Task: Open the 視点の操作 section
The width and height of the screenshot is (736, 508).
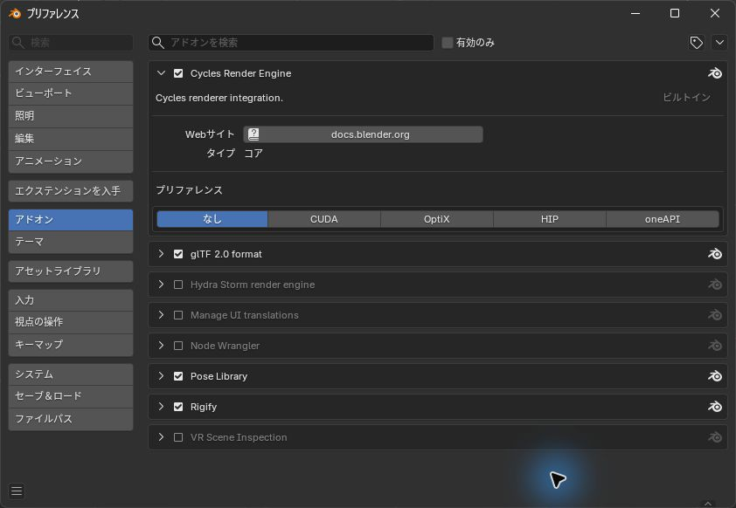Action: pos(71,322)
